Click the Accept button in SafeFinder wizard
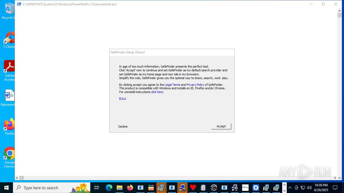Viewport: 344px width, 193px height. coord(221,126)
